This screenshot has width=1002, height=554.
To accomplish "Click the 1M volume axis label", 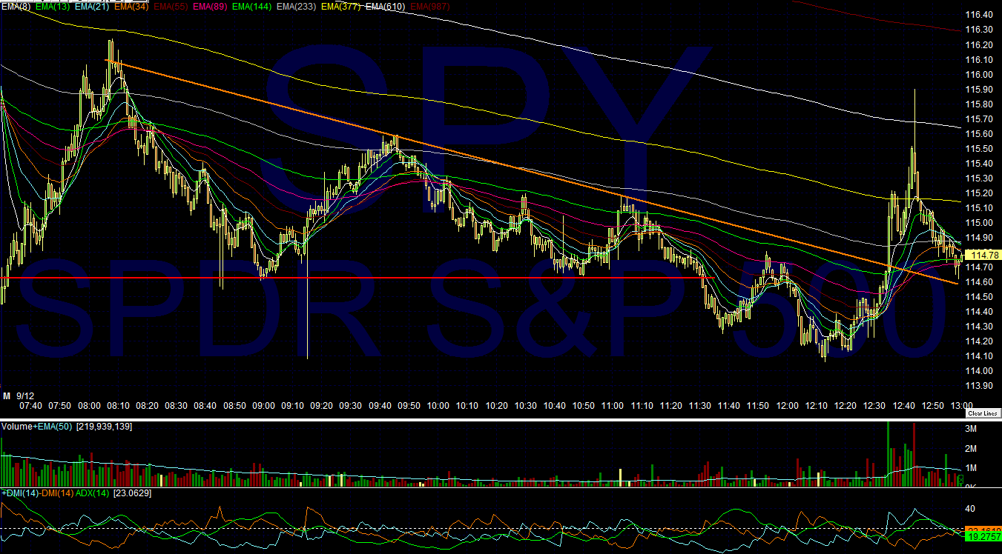I will 970,468.
